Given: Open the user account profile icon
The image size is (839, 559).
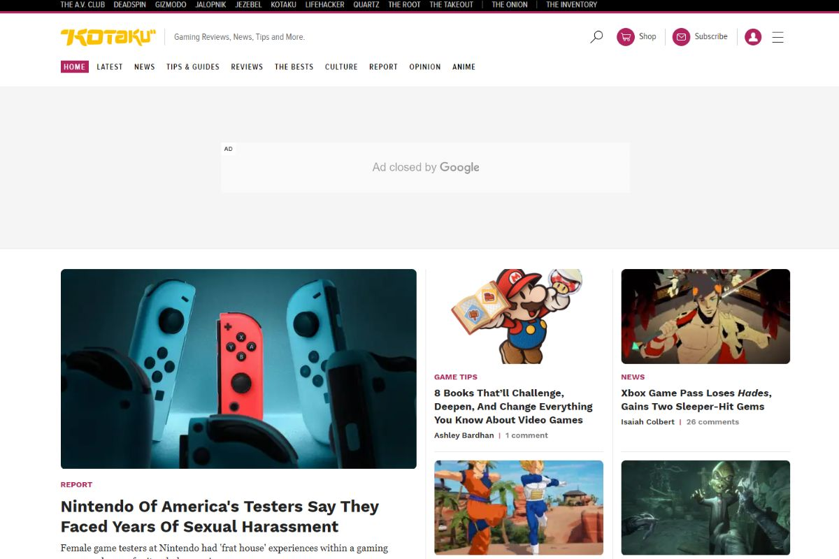Looking at the screenshot, I should [x=753, y=37].
